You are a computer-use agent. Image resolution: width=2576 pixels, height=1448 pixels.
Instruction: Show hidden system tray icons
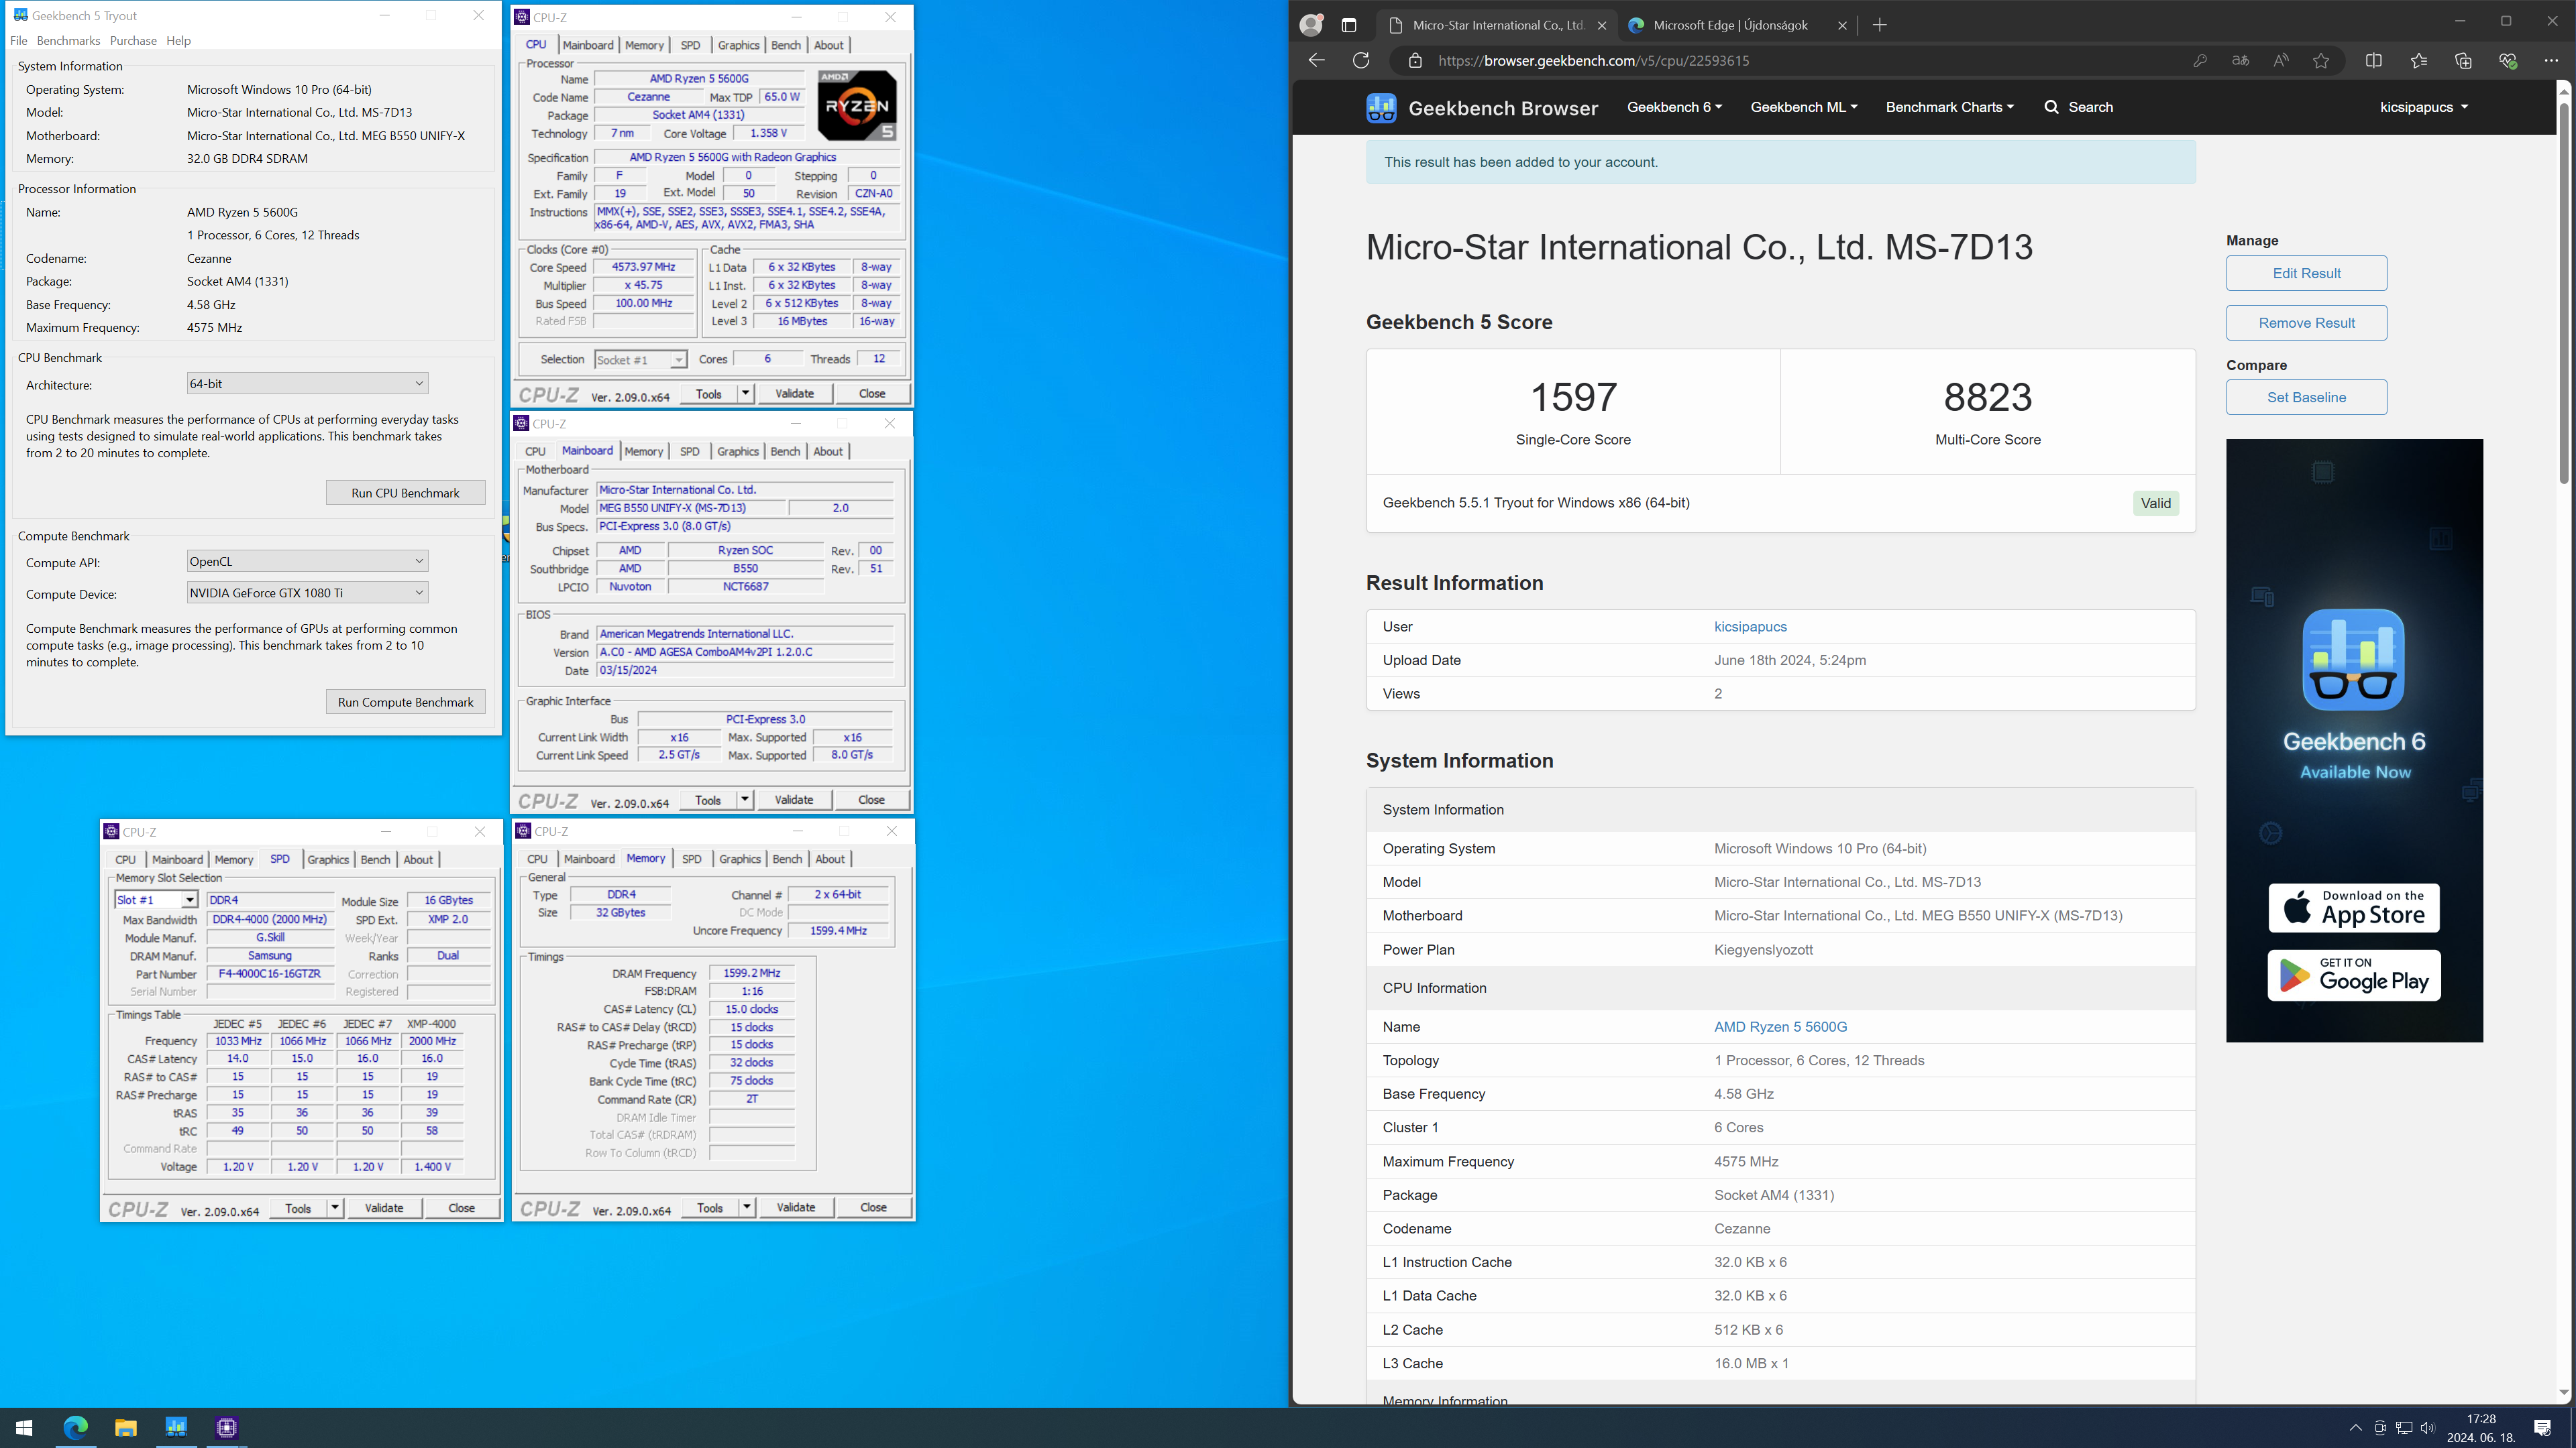[2355, 1428]
